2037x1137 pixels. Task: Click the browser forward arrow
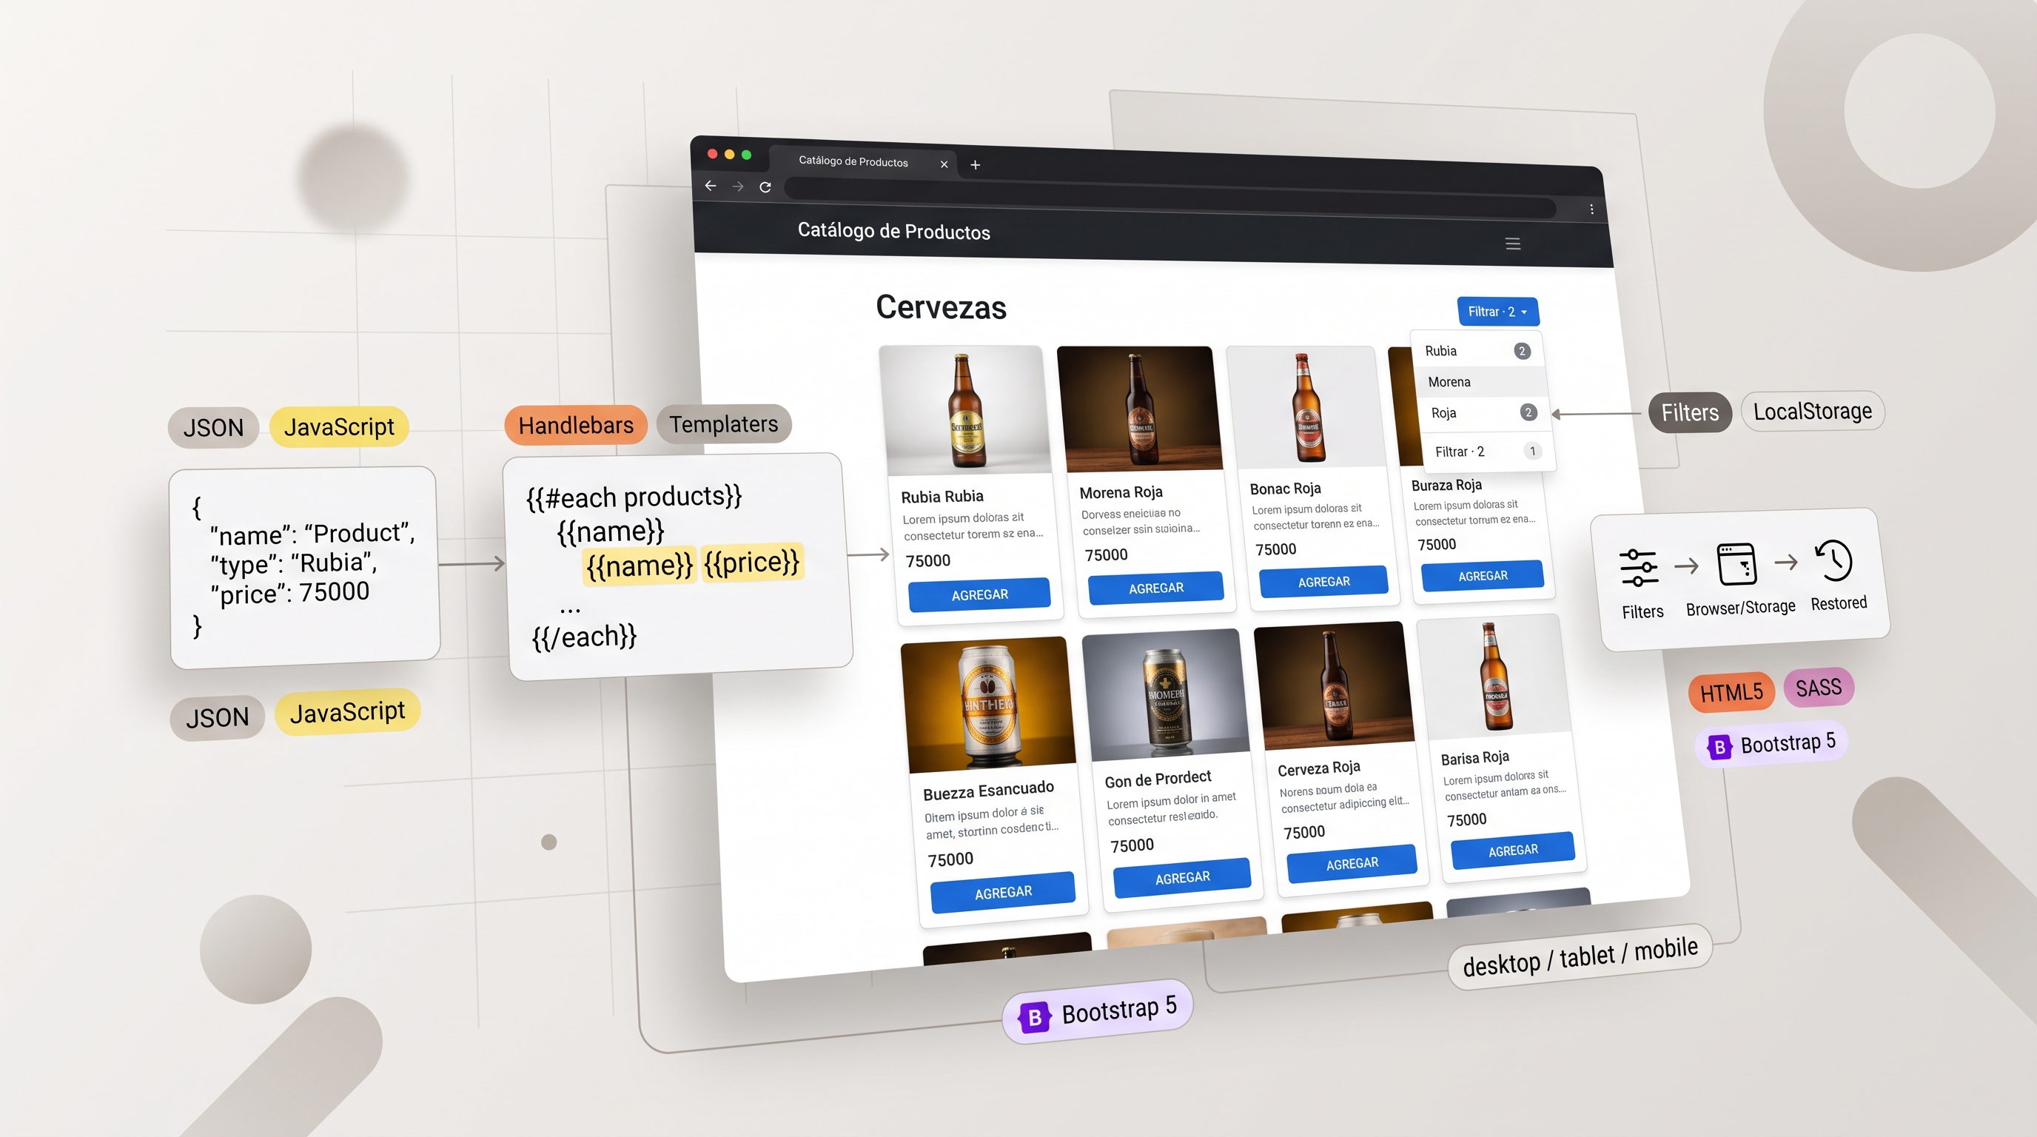(x=738, y=187)
